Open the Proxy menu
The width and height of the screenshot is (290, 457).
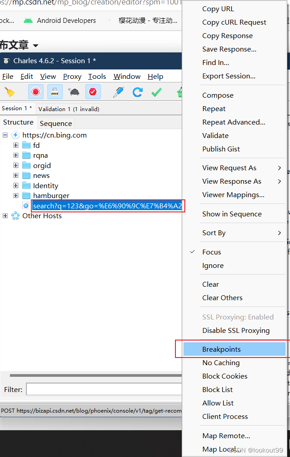pyautogui.click(x=72, y=76)
